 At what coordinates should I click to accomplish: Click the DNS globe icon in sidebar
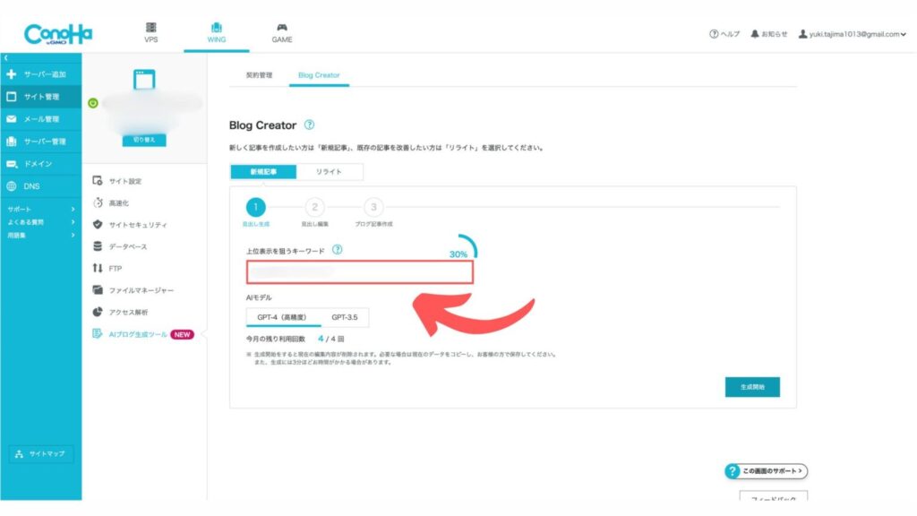(11, 186)
